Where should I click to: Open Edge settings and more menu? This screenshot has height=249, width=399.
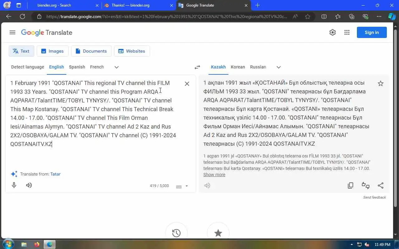(379, 16)
